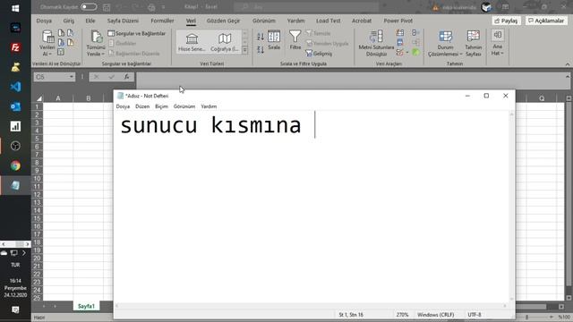The height and width of the screenshot is (322, 573).
Task: Click '270%' zoom in Notepad status bar
Action: point(402,314)
